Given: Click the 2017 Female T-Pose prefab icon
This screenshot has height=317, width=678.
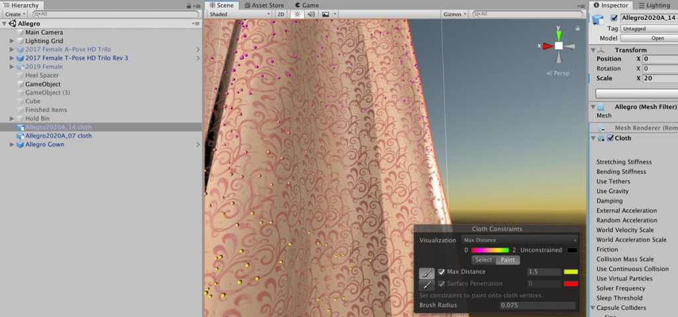Looking at the screenshot, I should 20,58.
